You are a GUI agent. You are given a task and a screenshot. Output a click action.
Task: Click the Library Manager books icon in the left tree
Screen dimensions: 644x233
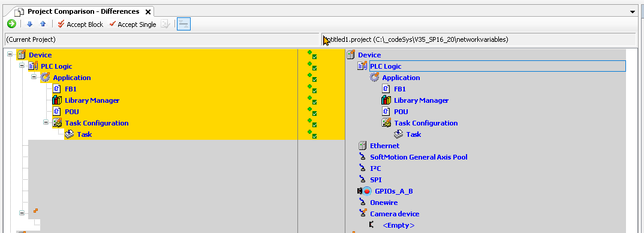pyautogui.click(x=57, y=100)
